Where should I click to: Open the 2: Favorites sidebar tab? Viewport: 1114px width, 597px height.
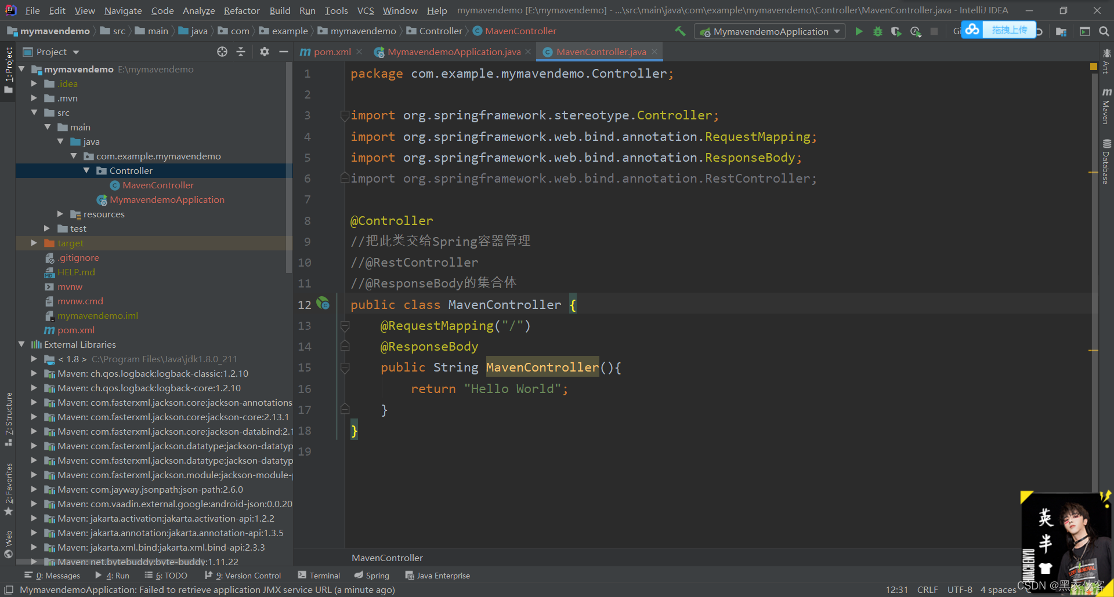8,489
